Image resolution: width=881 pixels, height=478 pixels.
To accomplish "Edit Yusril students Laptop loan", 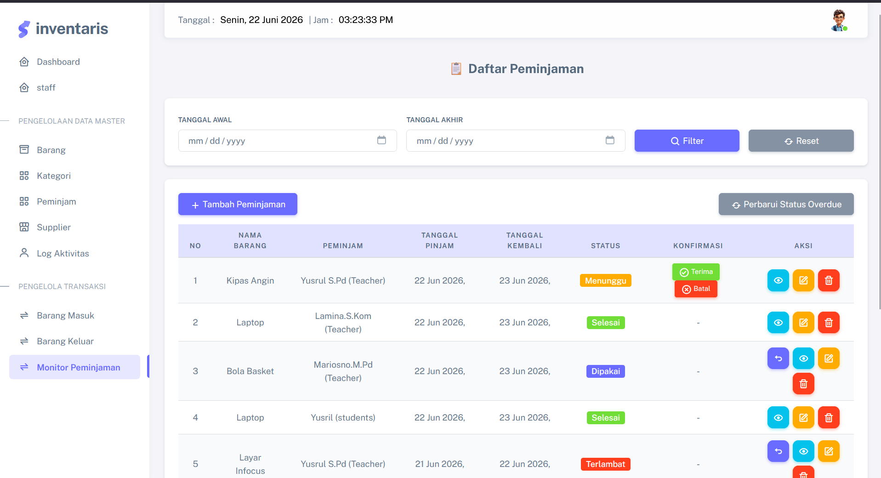I will pyautogui.click(x=803, y=418).
